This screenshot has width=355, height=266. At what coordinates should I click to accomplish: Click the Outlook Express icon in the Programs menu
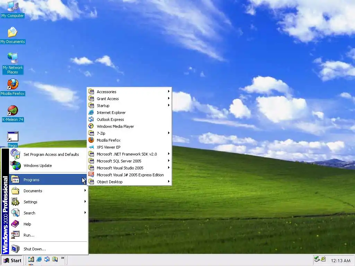click(91, 119)
